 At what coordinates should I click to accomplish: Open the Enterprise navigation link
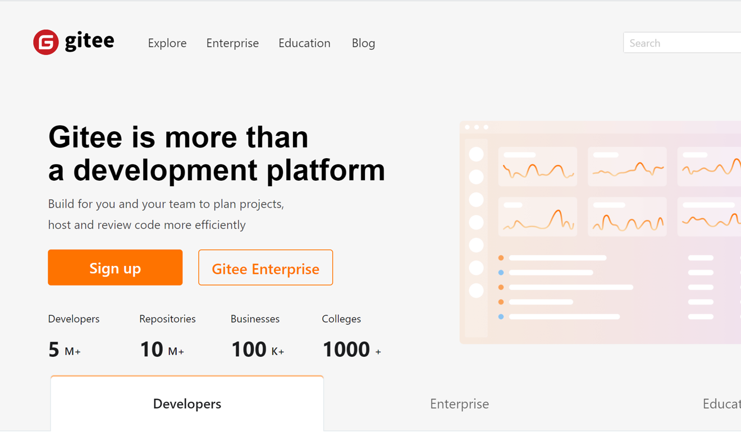[232, 43]
